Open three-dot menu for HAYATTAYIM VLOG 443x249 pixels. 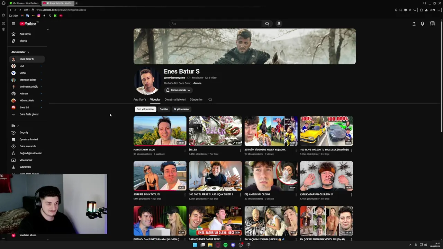(185, 150)
